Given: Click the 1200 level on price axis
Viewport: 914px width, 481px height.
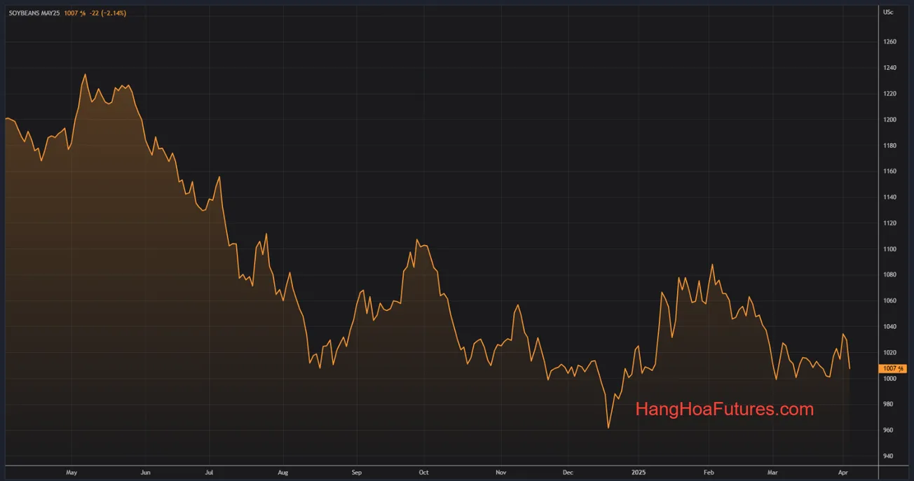Looking at the screenshot, I should [x=889, y=120].
